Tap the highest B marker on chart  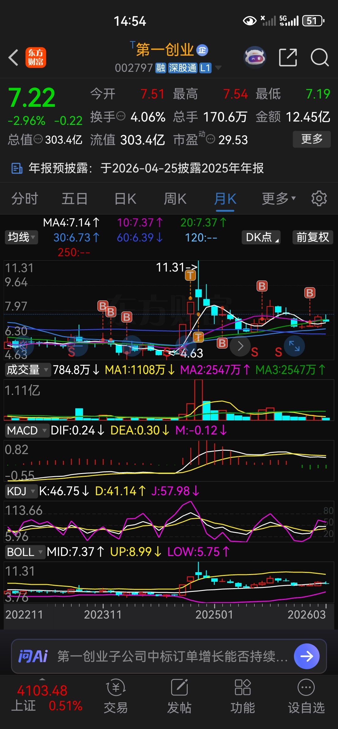pos(262,286)
